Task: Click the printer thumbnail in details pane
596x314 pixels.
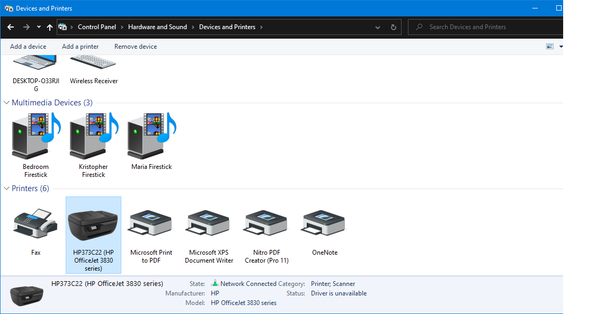Action: pyautogui.click(x=26, y=295)
